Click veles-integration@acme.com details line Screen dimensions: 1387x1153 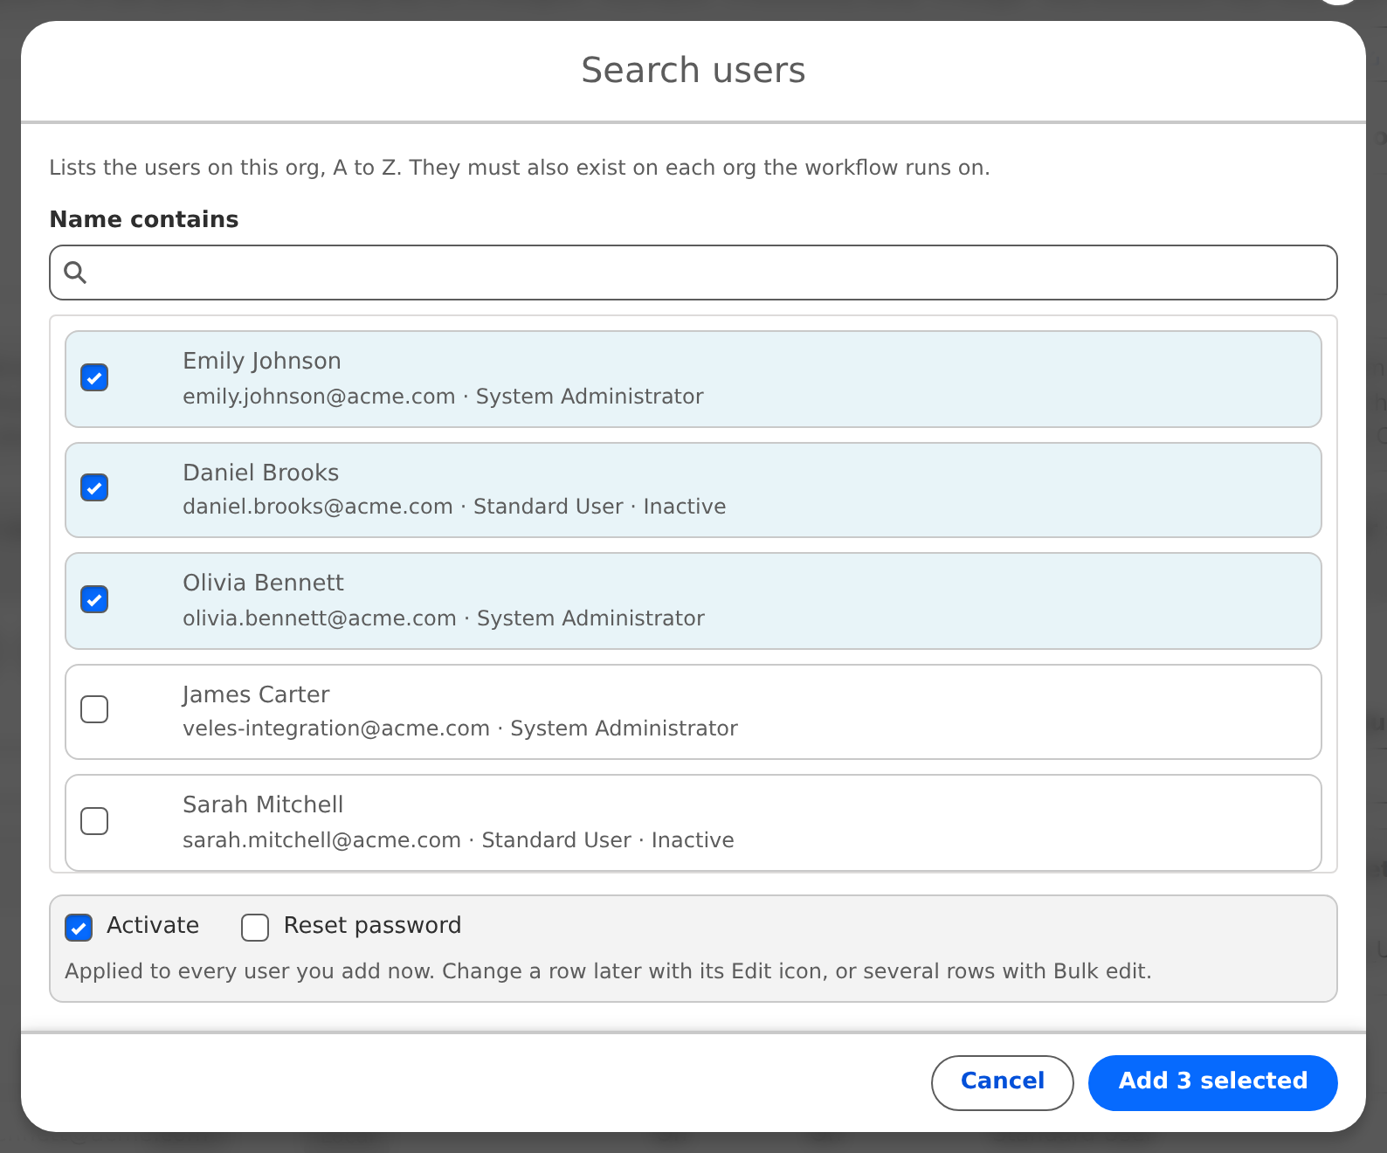tap(460, 728)
